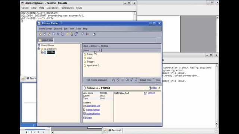
Task: Select PRUEBA in the object tree
Action: pos(51,52)
